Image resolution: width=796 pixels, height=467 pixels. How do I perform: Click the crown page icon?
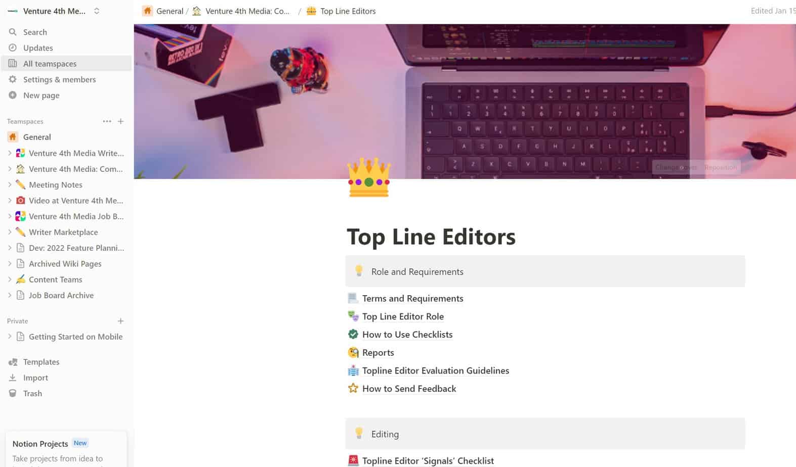tap(369, 177)
